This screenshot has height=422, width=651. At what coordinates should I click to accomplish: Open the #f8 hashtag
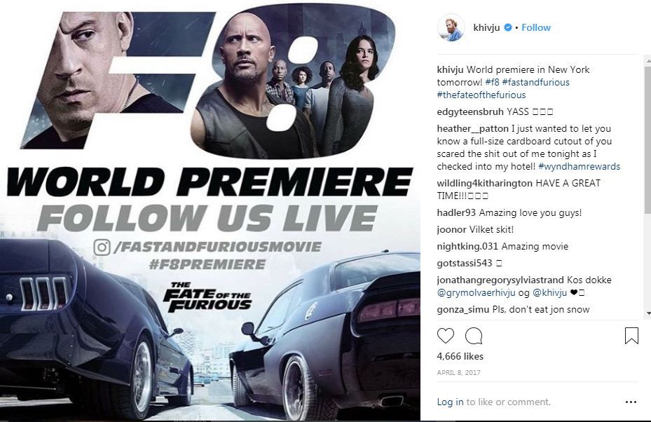492,82
